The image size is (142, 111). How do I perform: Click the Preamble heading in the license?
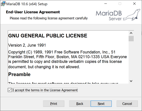pos(19,74)
